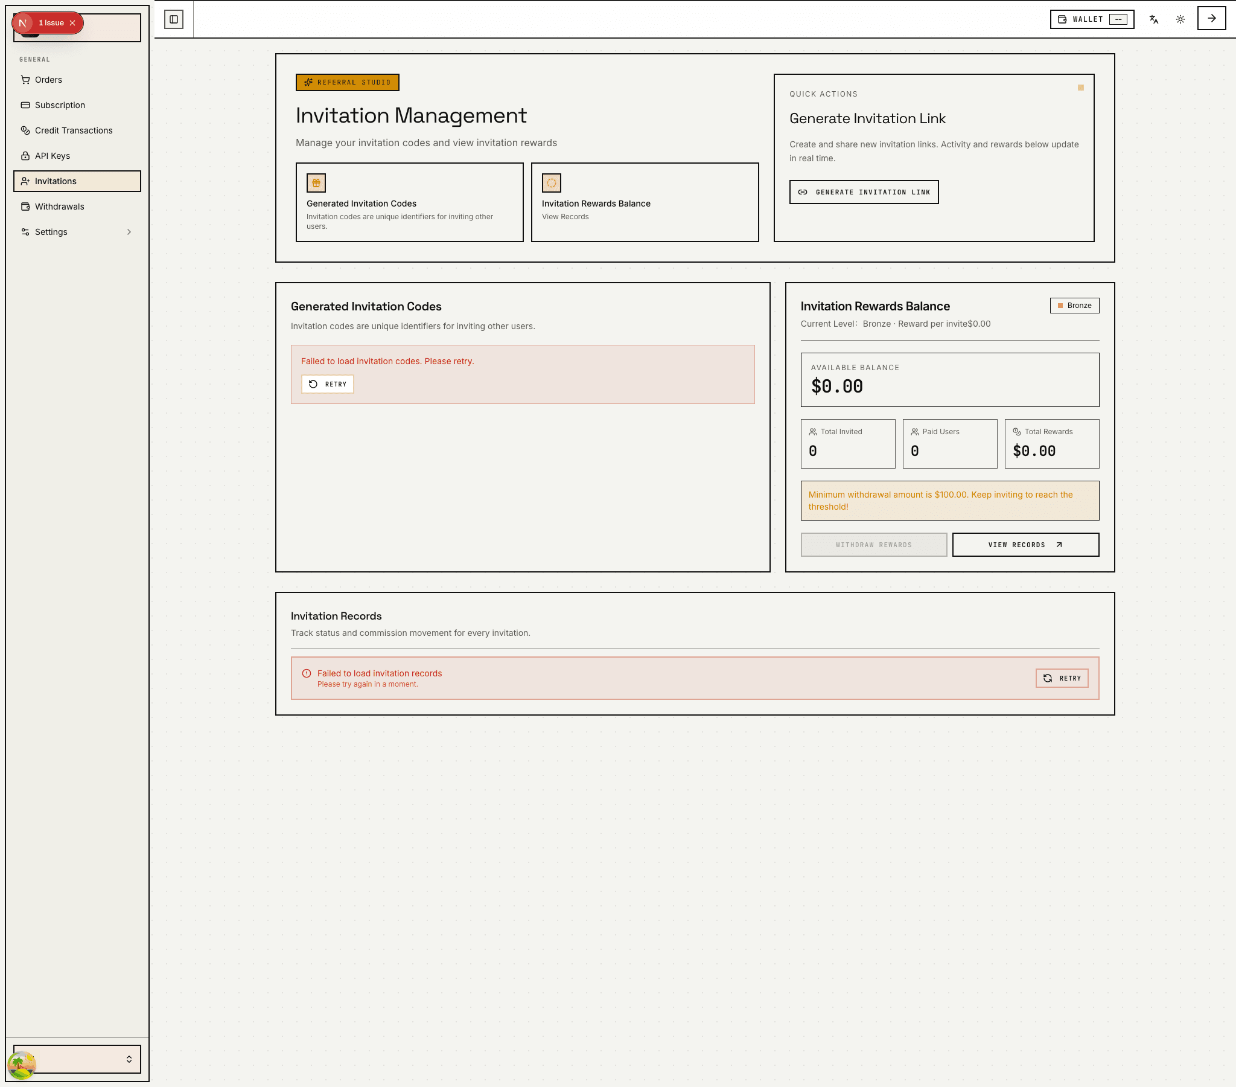Open the Orders menu item
This screenshot has height=1087, width=1236.
(48, 80)
